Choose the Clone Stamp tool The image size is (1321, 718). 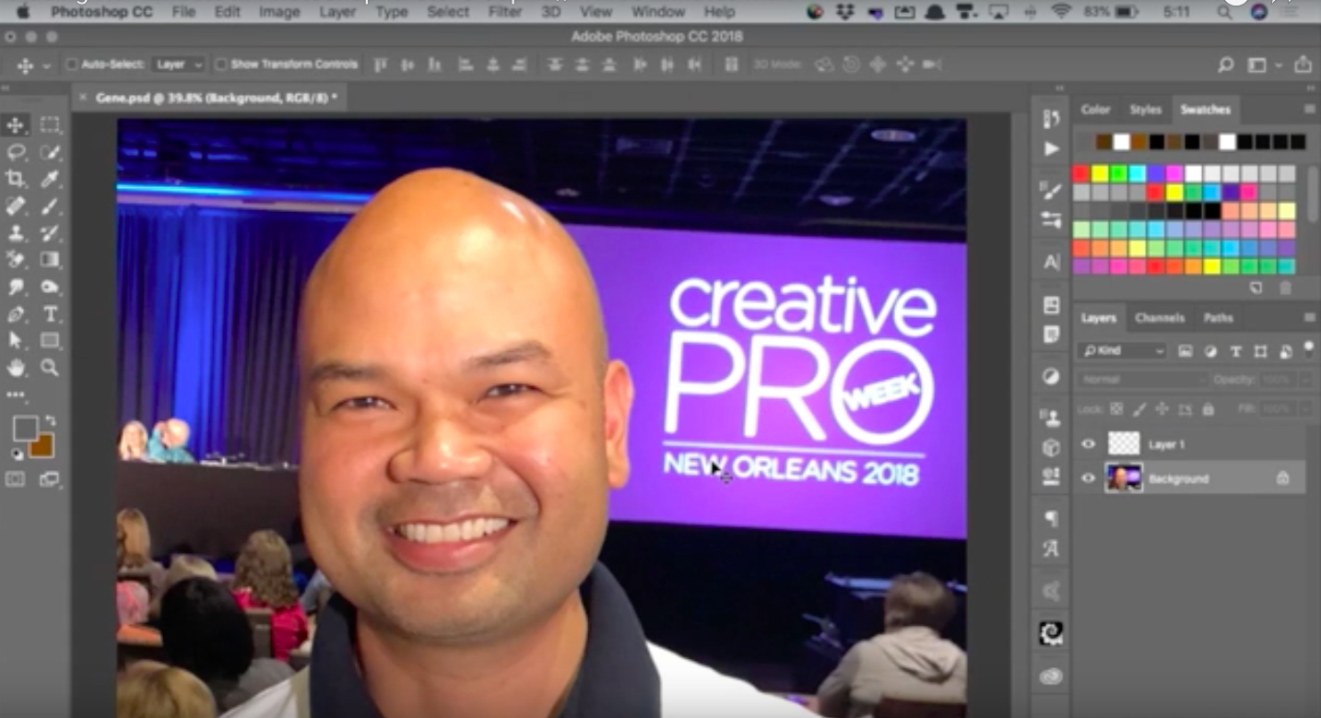tap(16, 233)
